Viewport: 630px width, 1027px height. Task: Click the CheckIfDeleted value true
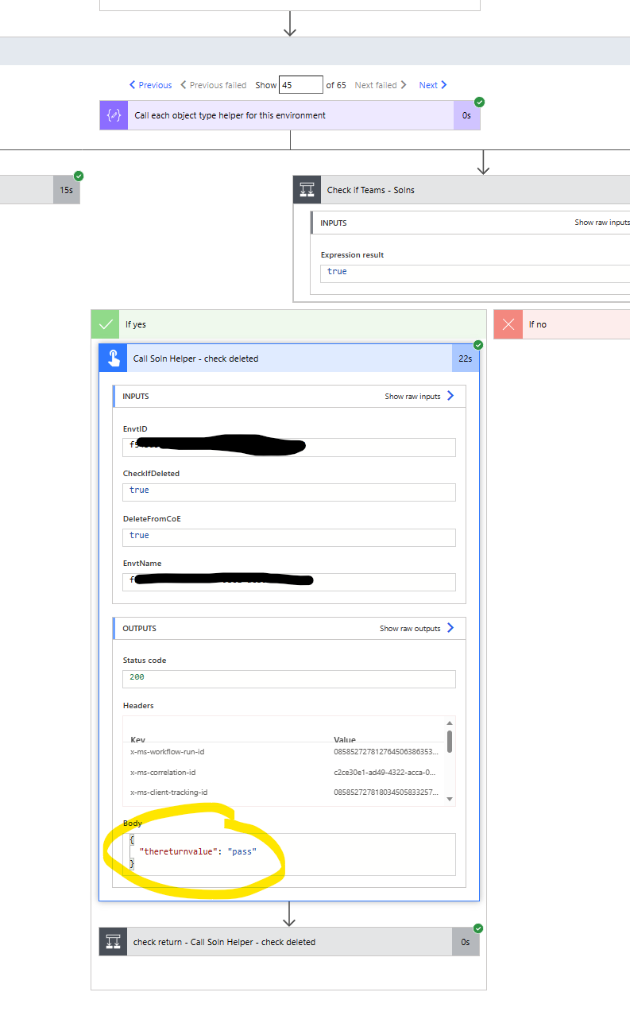[289, 492]
